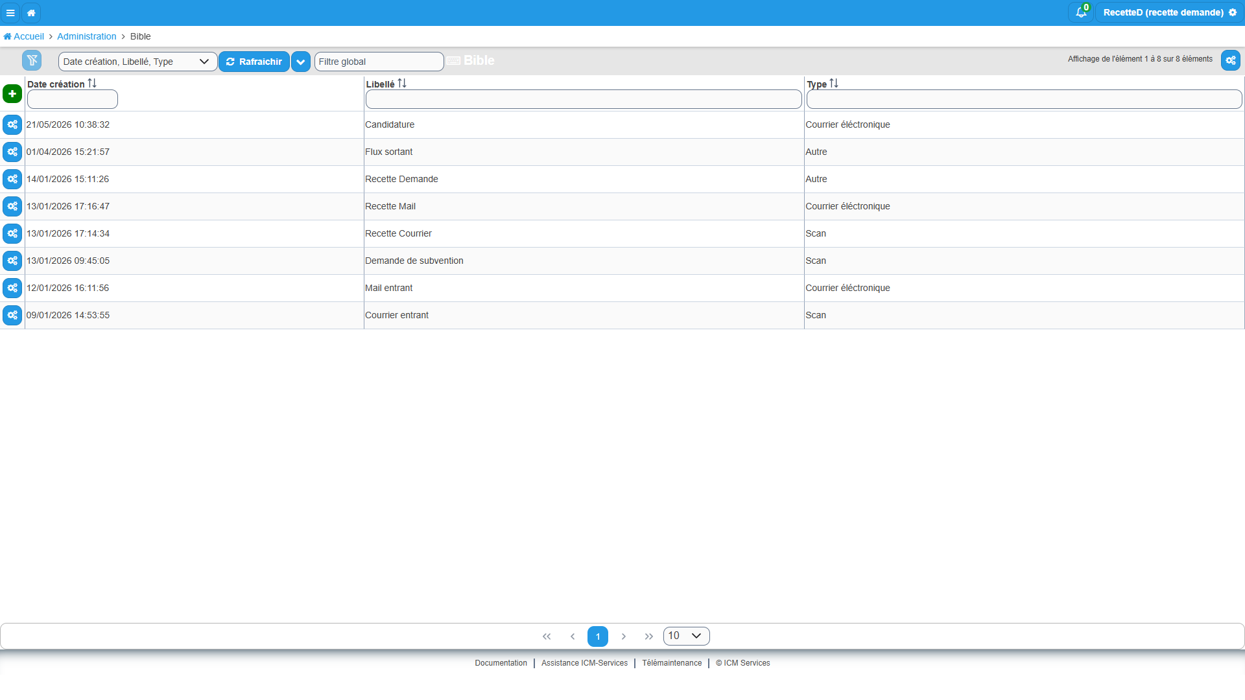Open the Documentation footer link
Image resolution: width=1245 pixels, height=700 pixels.
501,663
